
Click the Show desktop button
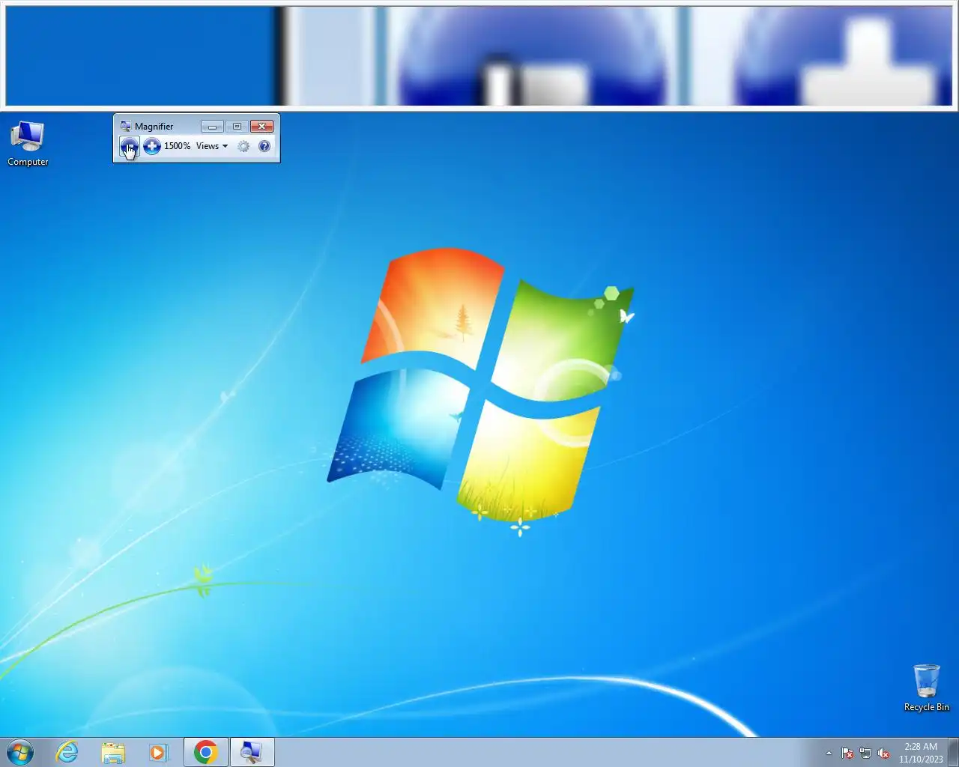point(953,752)
